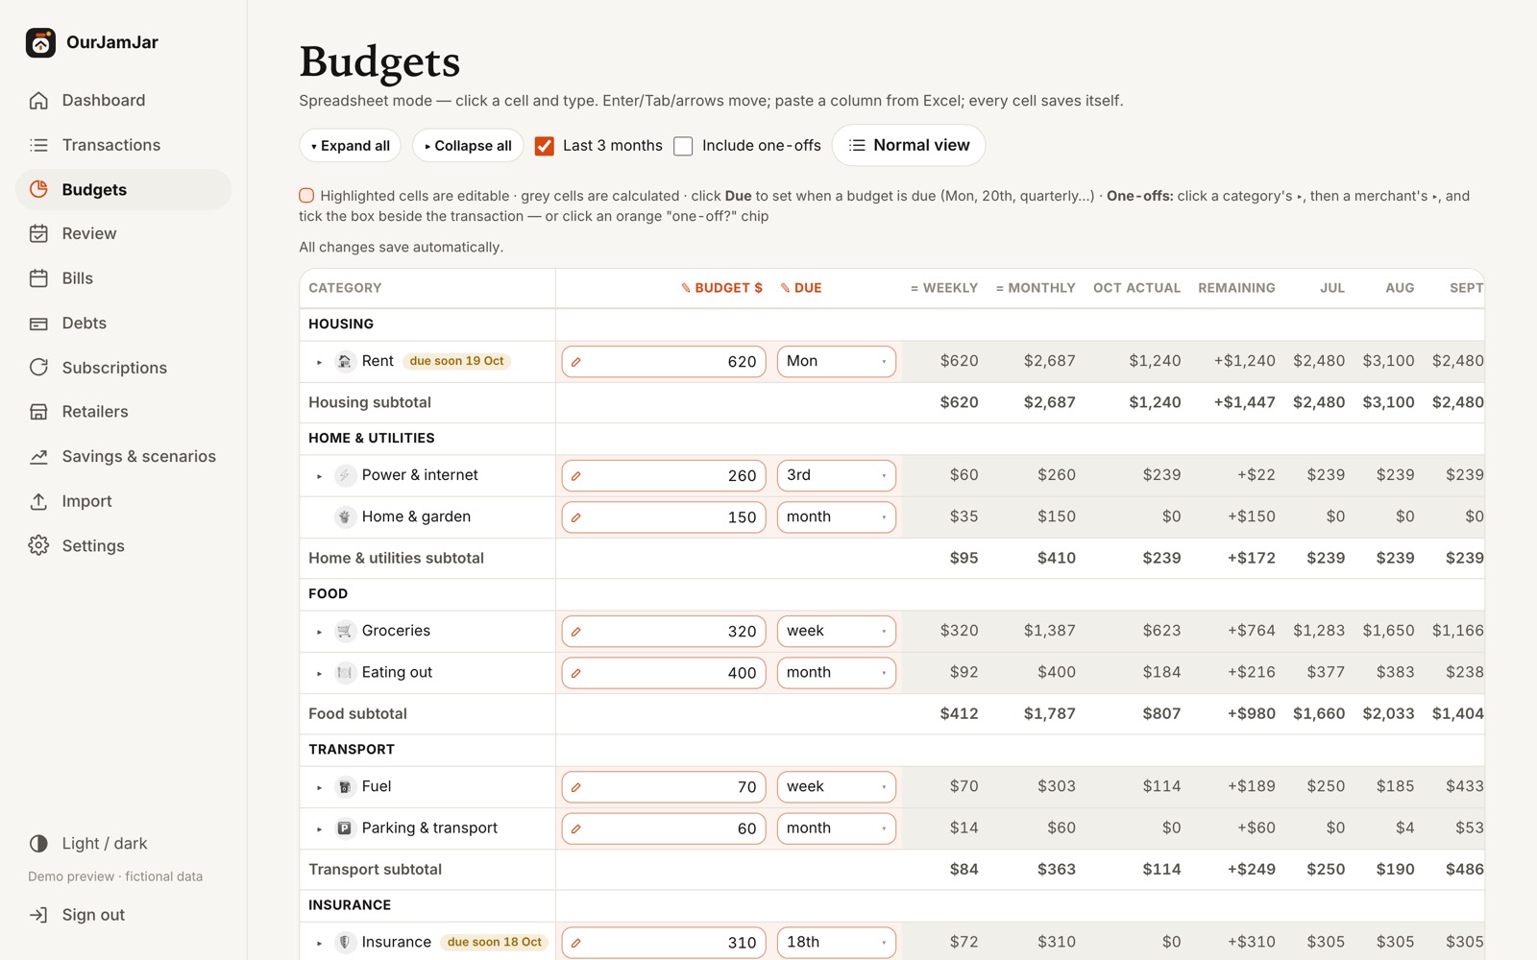This screenshot has height=960, width=1537.
Task: Toggle Light / dark theme
Action: [x=87, y=844]
